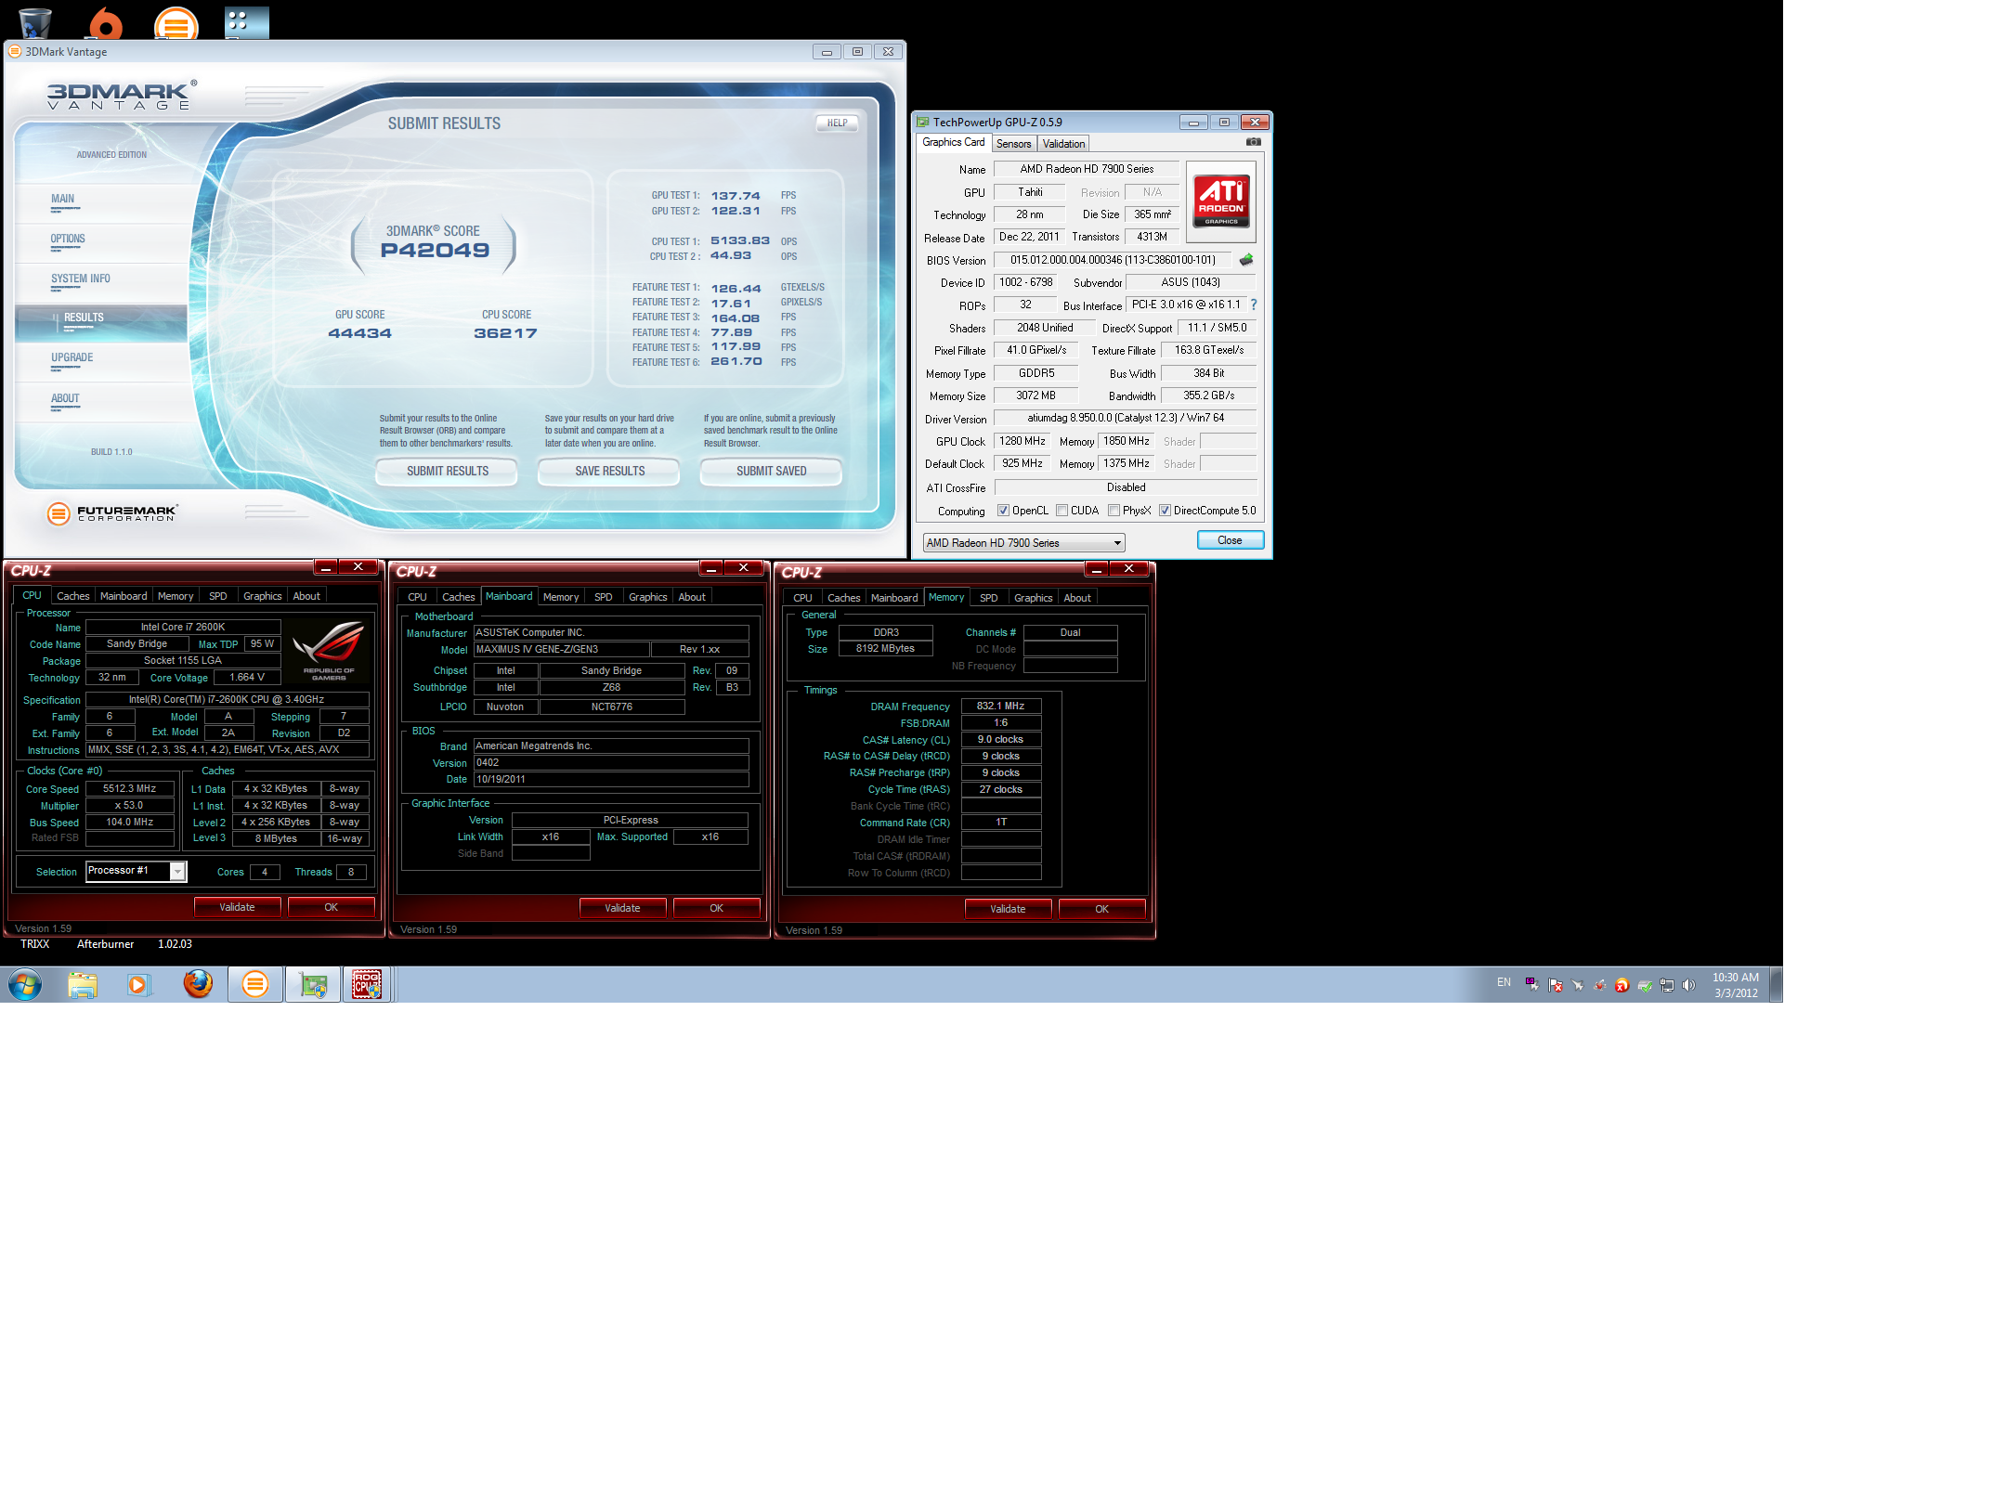Open the SPD tab in the Mainboard CPU-Z window
The width and height of the screenshot is (2006, 1504).
tap(604, 597)
